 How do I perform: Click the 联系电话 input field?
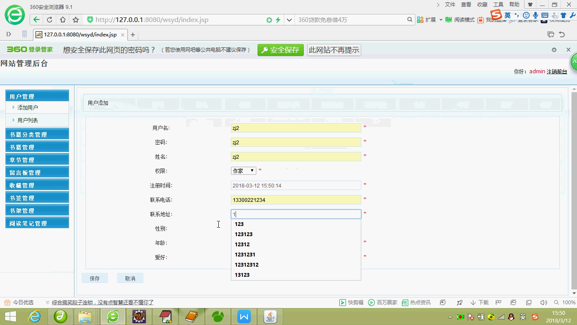coord(296,200)
